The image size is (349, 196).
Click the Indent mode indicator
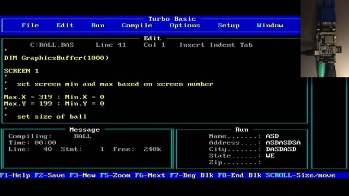pos(222,45)
